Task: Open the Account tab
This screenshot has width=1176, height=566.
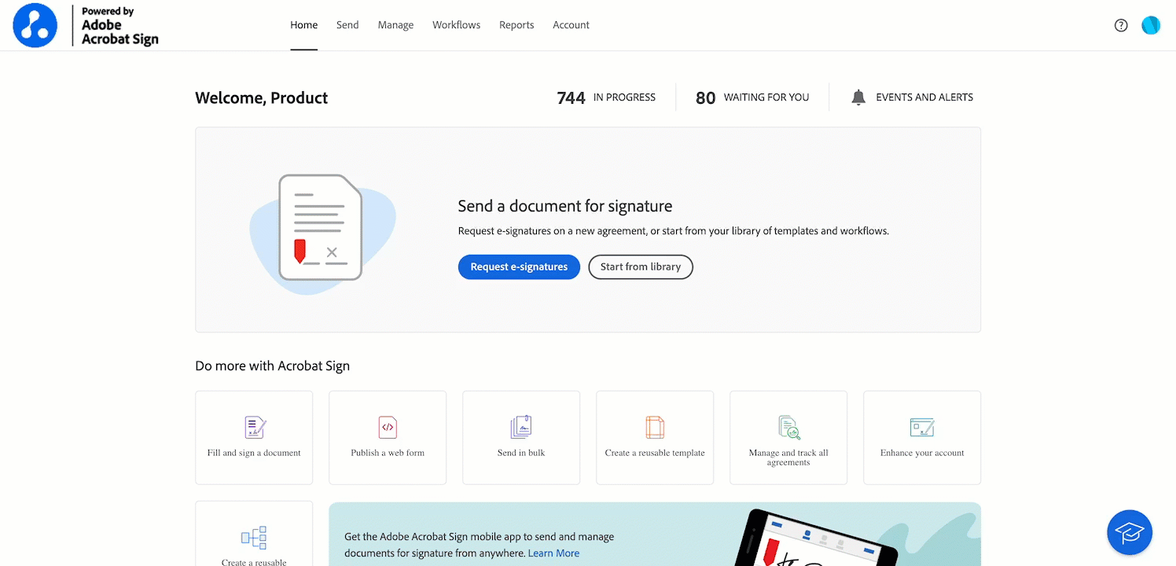Action: (571, 25)
